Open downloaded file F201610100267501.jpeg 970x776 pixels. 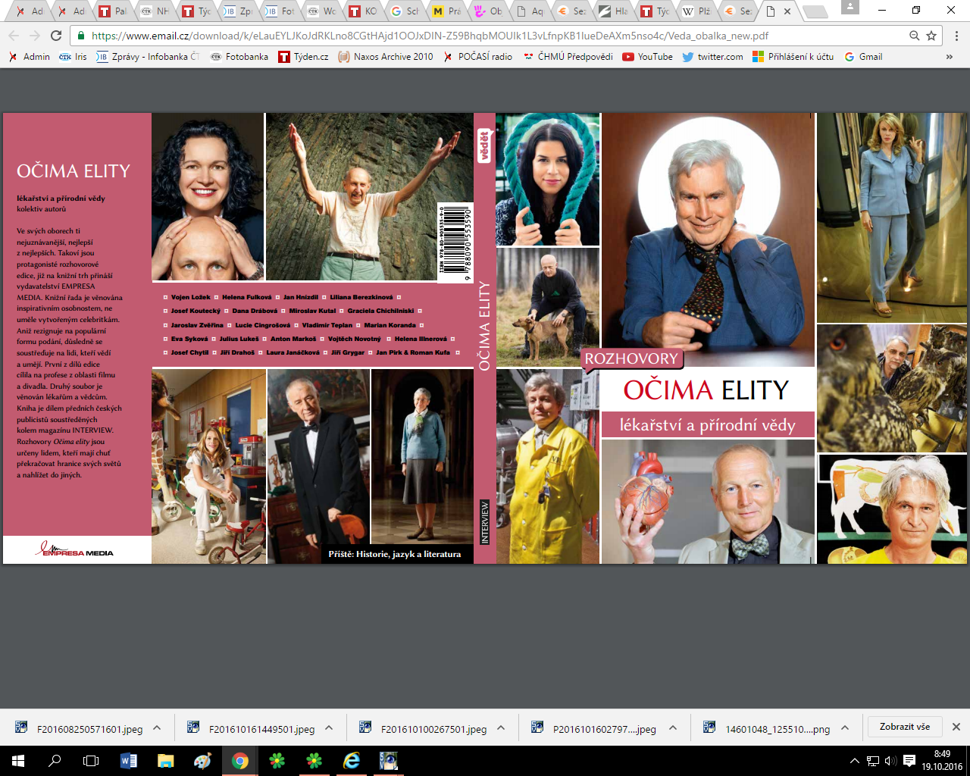coord(424,729)
